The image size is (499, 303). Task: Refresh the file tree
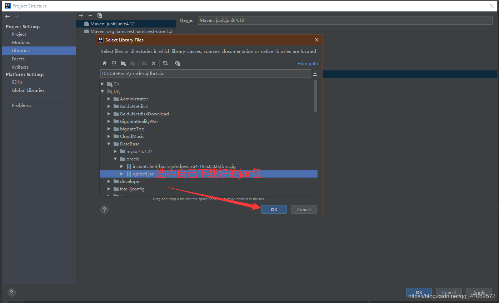(165, 63)
